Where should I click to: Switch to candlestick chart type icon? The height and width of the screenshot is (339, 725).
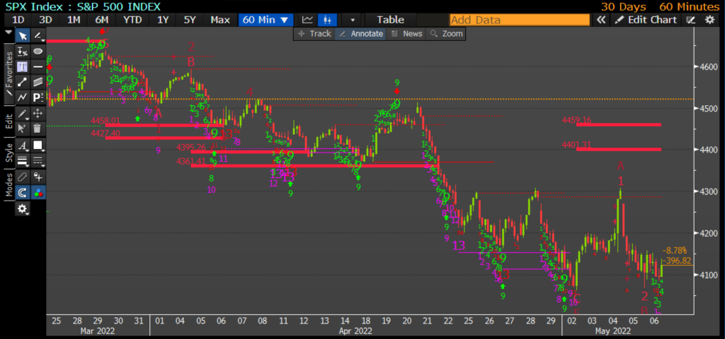(327, 20)
